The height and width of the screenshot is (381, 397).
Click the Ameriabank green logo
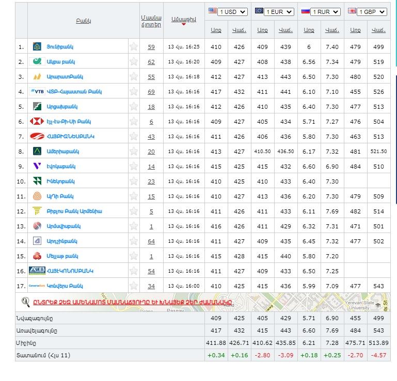tap(37, 152)
